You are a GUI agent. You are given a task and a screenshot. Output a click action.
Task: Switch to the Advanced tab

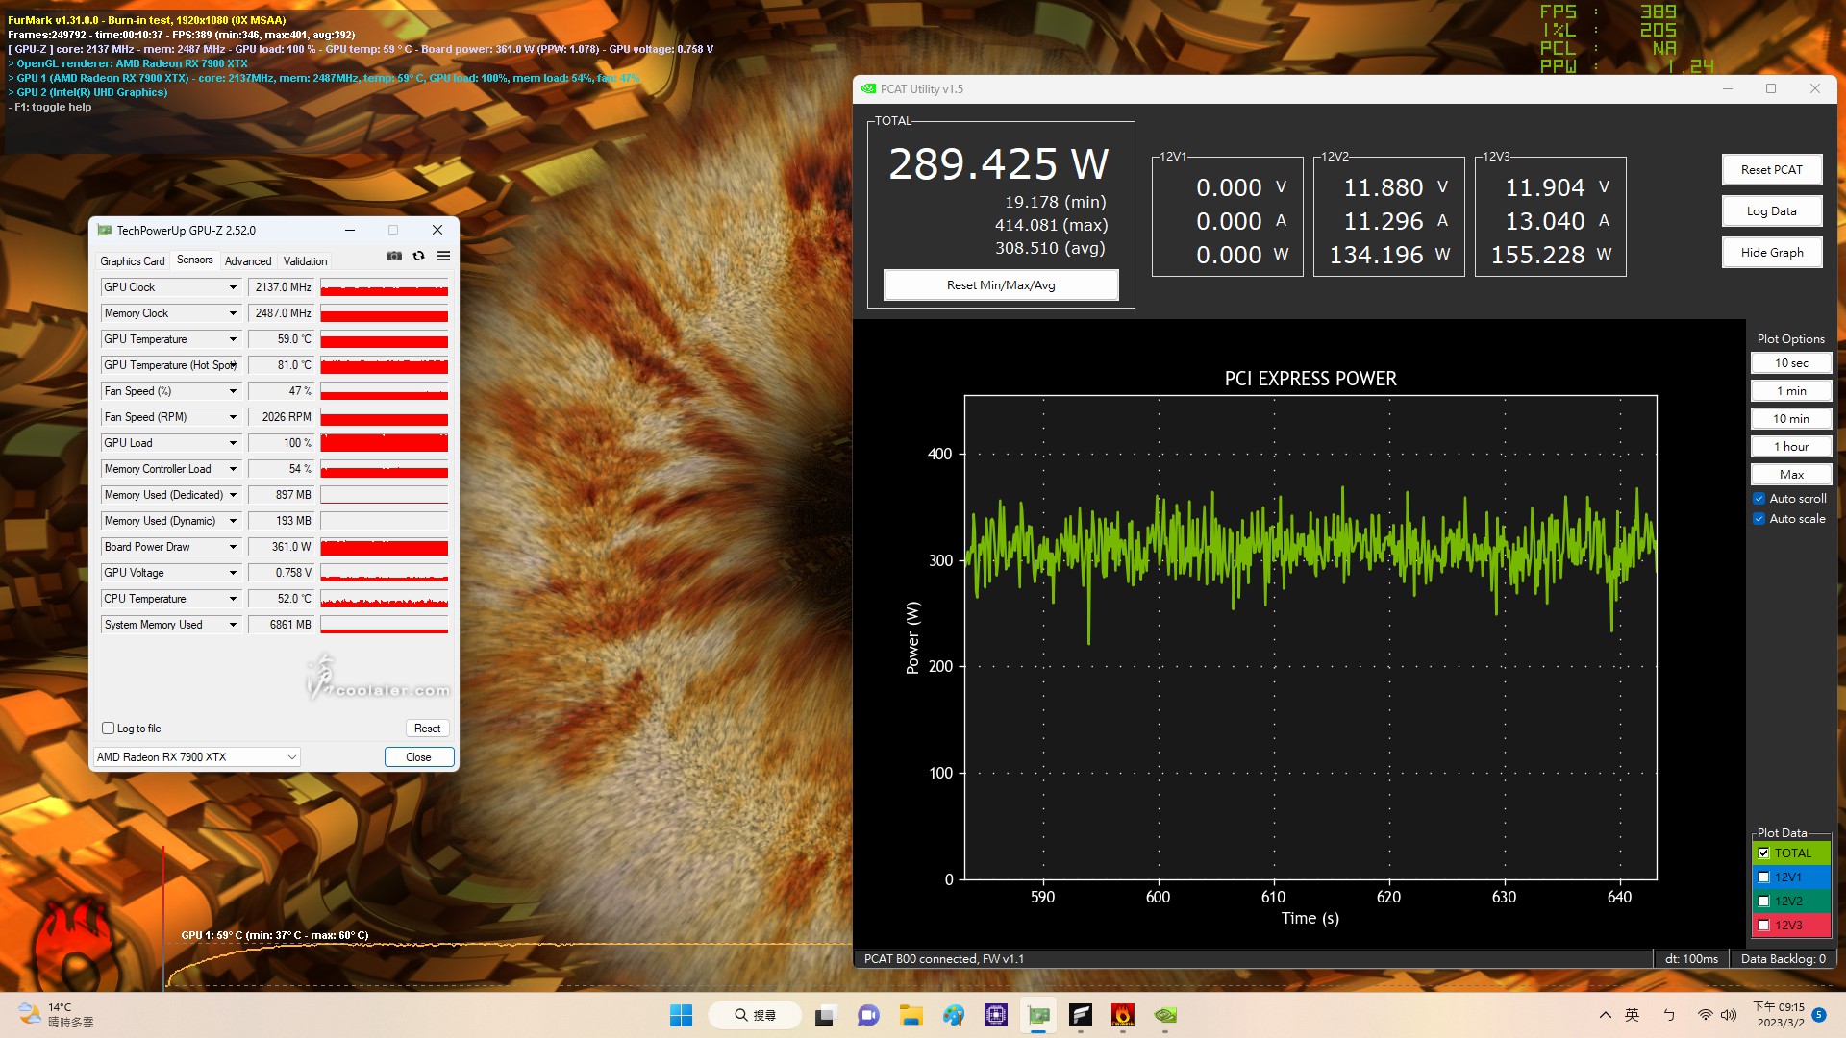pyautogui.click(x=248, y=261)
